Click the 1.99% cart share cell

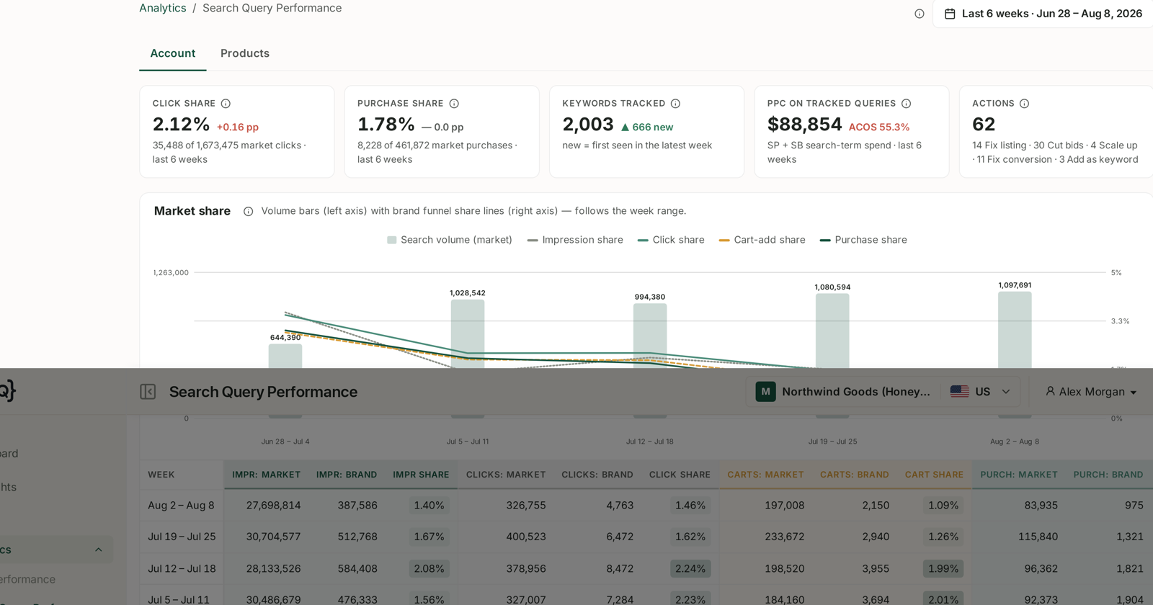943,568
